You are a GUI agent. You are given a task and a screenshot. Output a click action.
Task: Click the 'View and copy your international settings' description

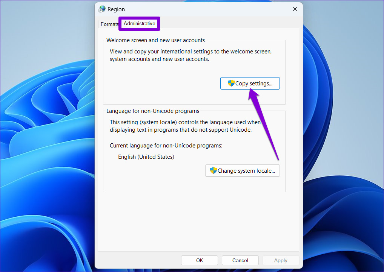(190, 55)
